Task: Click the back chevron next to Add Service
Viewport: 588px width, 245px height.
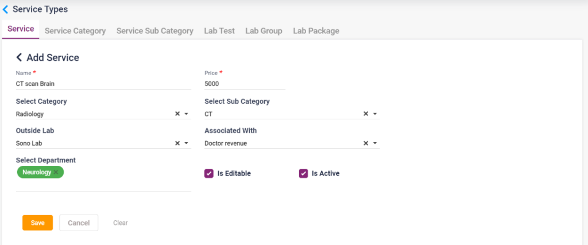Action: (19, 57)
